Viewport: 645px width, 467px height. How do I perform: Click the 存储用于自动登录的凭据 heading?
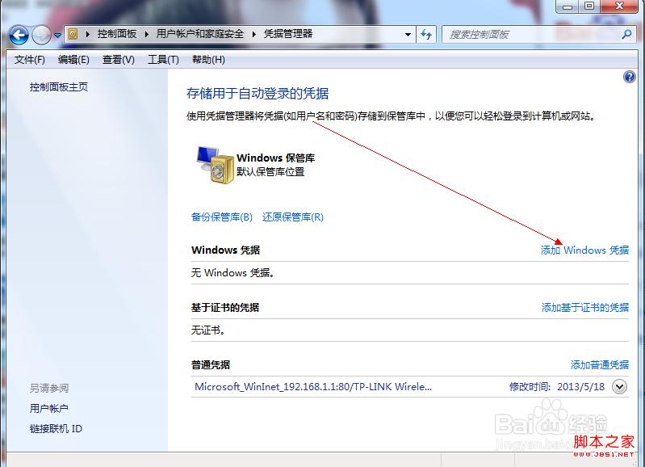(x=258, y=94)
